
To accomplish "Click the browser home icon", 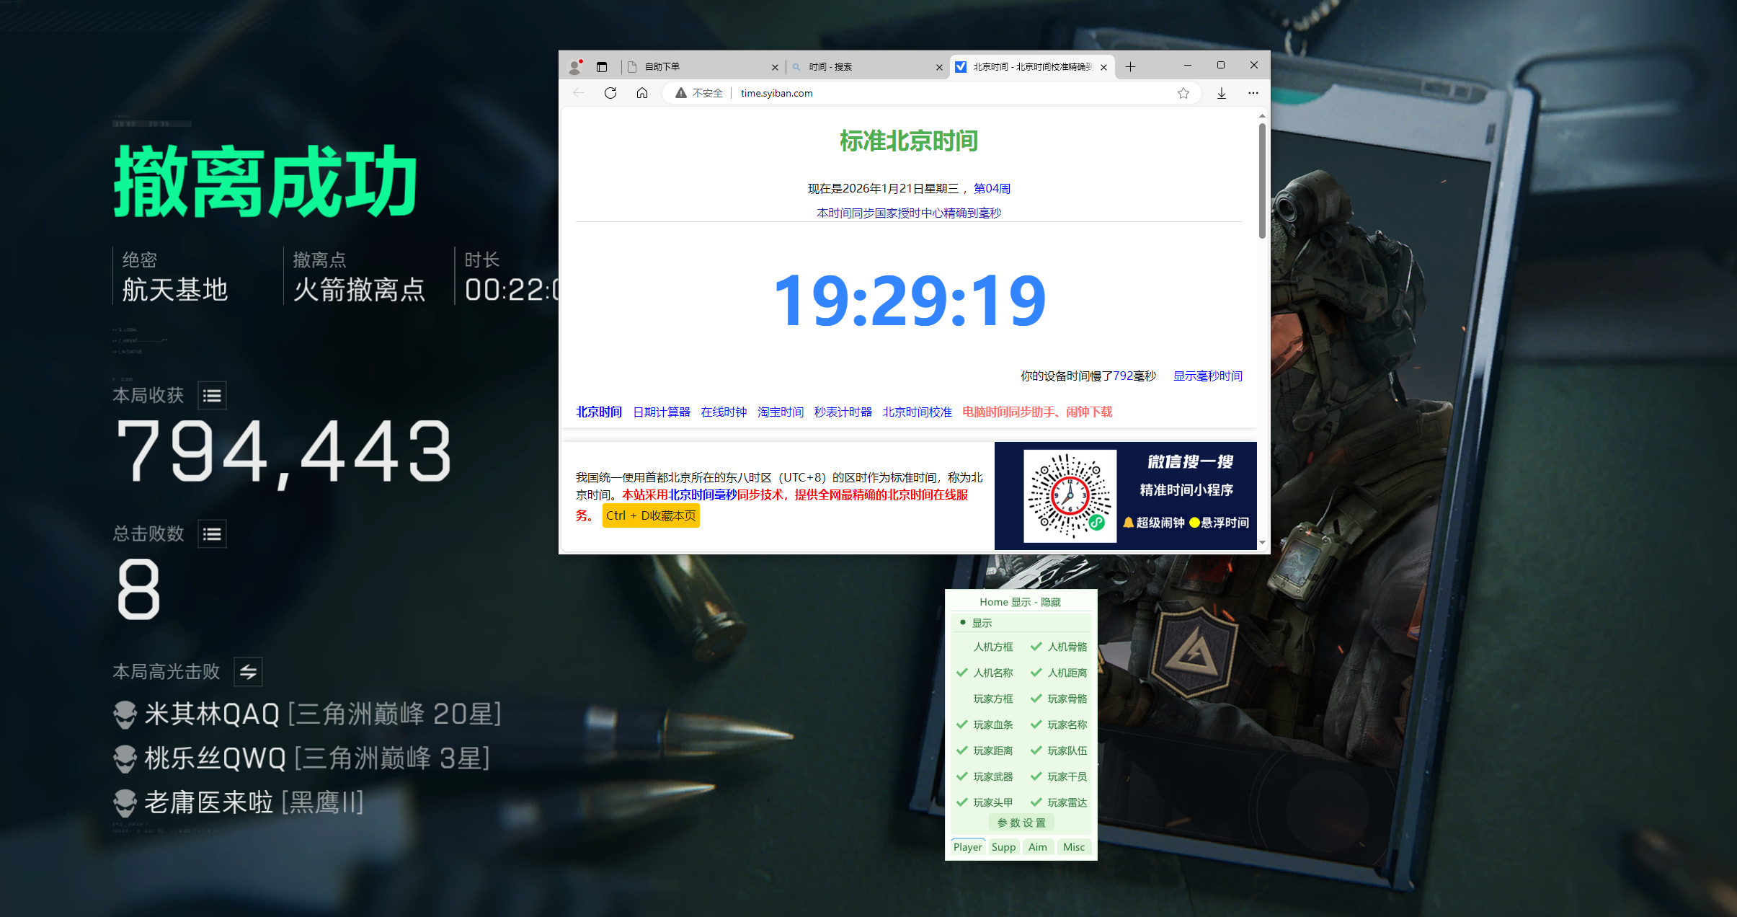I will tap(642, 93).
